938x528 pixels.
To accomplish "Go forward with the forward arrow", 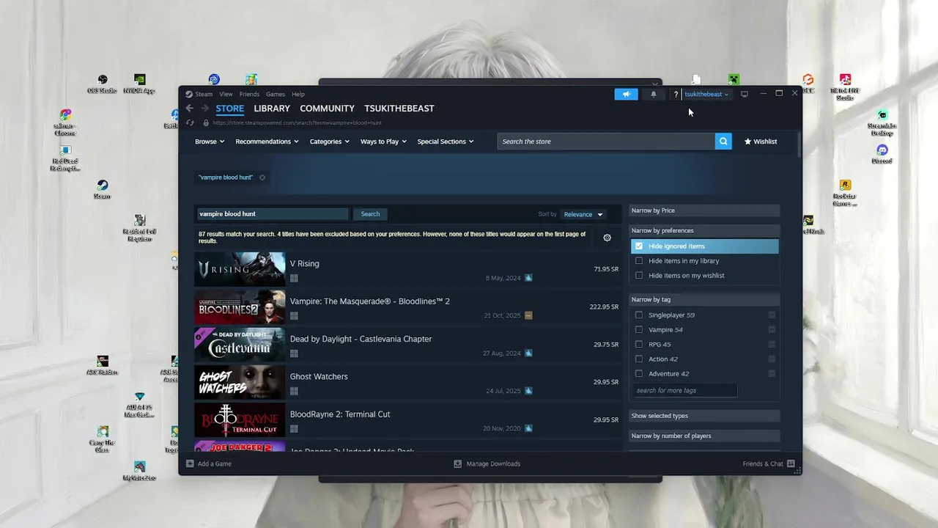I will (204, 109).
